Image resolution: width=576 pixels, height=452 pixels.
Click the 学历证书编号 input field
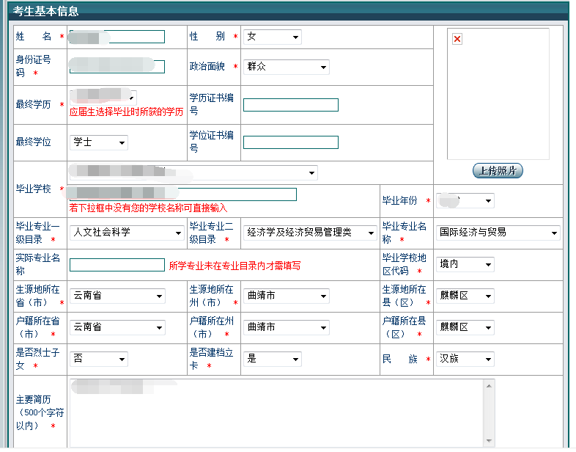290,105
